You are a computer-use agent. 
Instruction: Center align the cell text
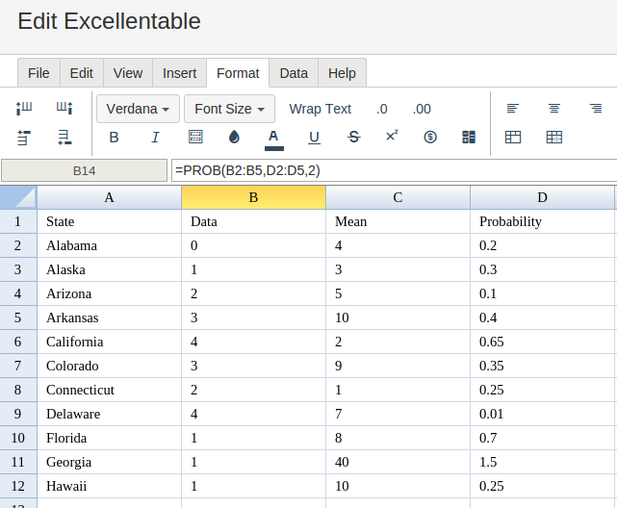point(554,109)
